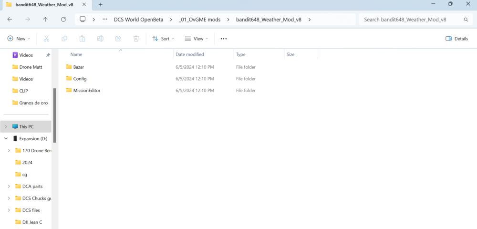Viewport: 477px width, 229px height.
Task: Add a new tab with plus button
Action: 101,5
